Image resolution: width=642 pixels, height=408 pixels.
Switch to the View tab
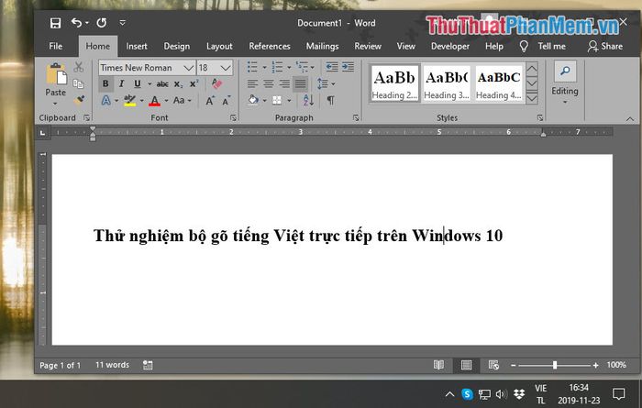(405, 46)
